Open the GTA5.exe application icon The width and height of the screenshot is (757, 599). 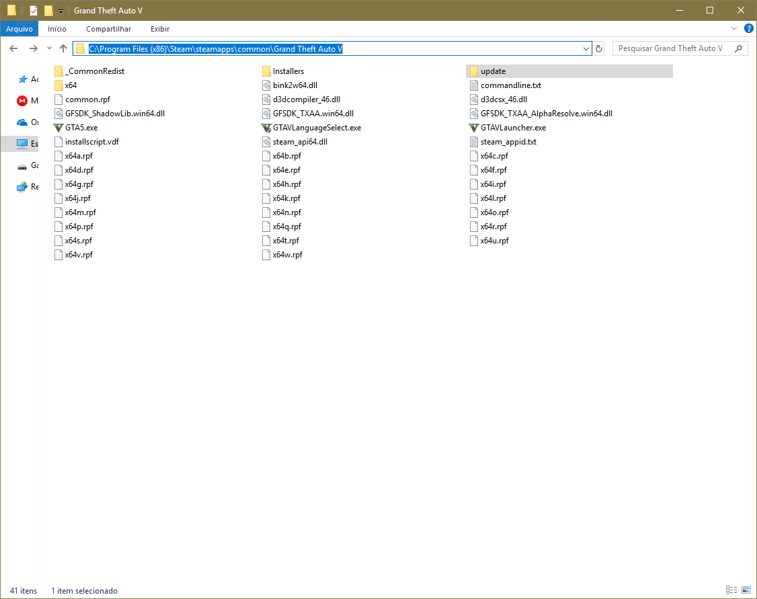[58, 128]
